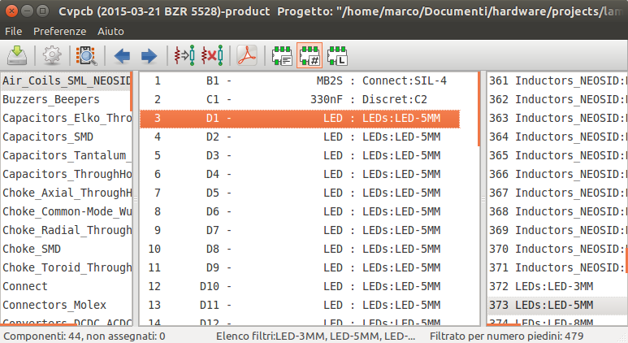This screenshot has height=343, width=628.
Task: Select the Choke_SMD library
Action: pyautogui.click(x=66, y=249)
